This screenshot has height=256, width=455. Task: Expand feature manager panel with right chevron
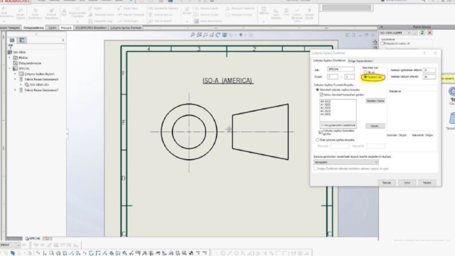(x=63, y=40)
